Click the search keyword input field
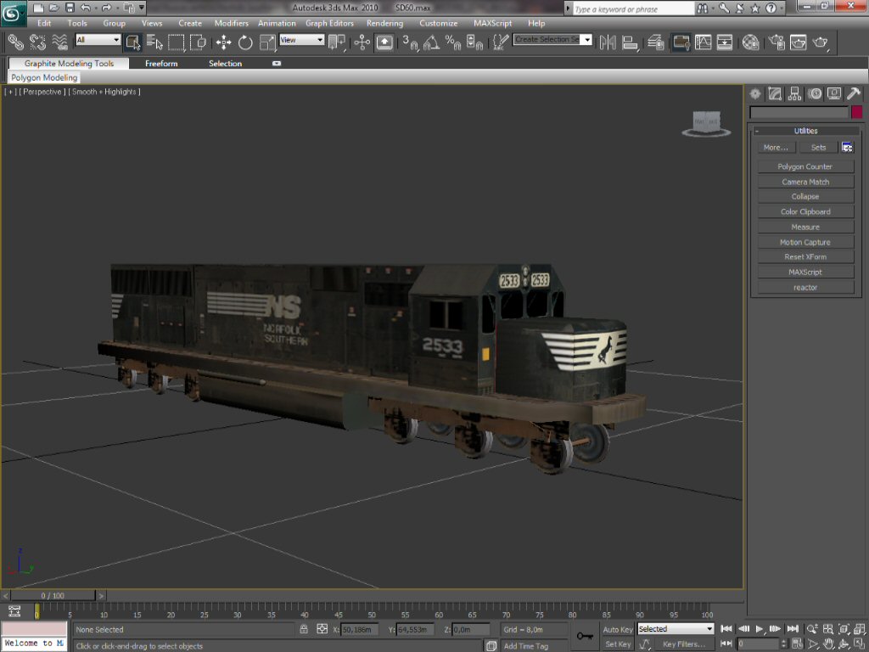This screenshot has width=869, height=652. tap(633, 8)
